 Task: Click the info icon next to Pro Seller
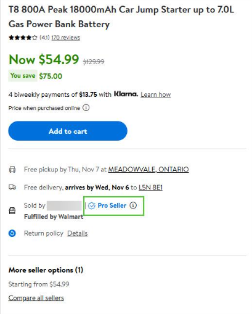[x=133, y=205]
